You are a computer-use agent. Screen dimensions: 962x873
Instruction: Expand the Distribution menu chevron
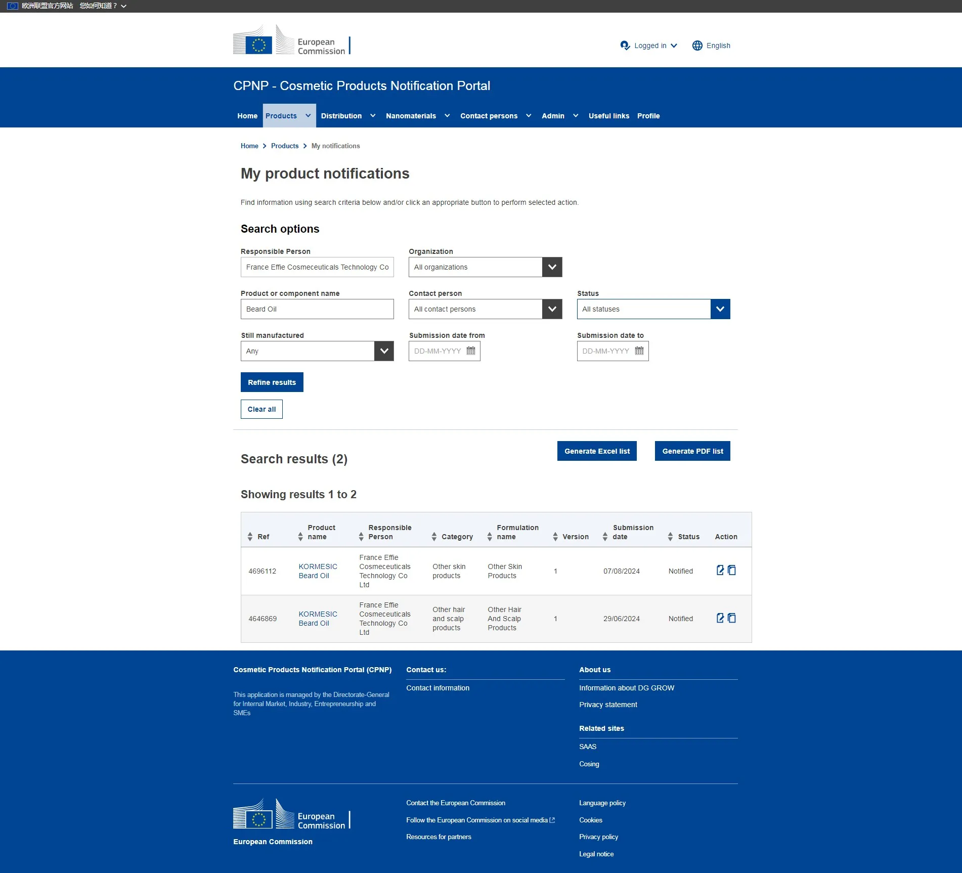click(373, 116)
